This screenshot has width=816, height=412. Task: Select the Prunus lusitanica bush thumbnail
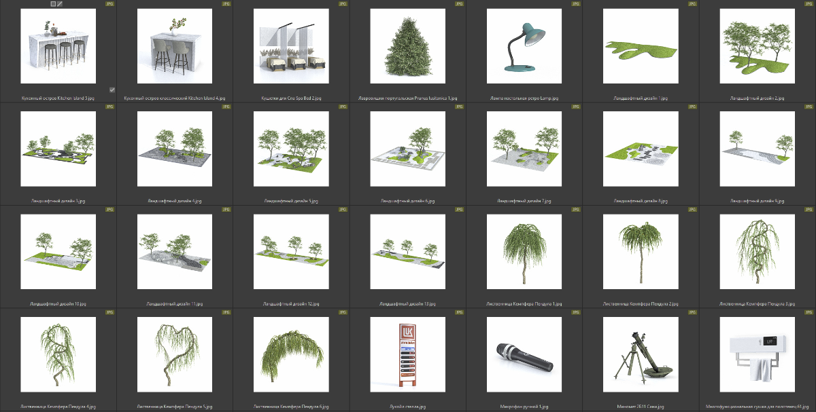407,46
